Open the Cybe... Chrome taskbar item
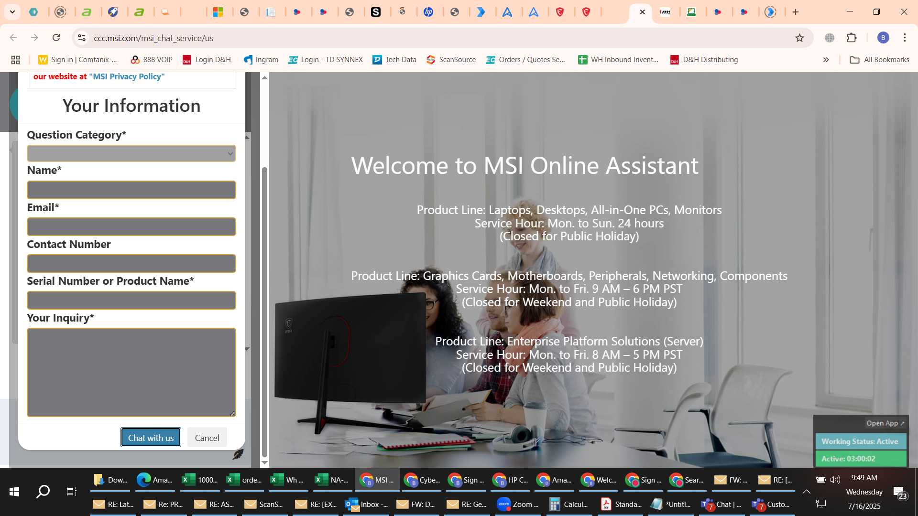This screenshot has height=516, width=918. click(x=422, y=480)
